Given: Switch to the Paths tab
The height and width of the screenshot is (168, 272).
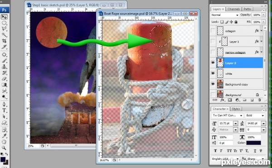Looking at the screenshot, I should [x=248, y=9].
